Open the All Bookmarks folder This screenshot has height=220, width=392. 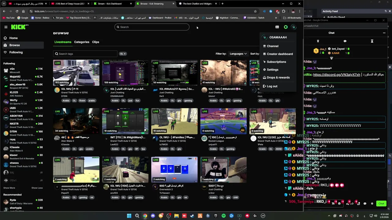point(292,18)
